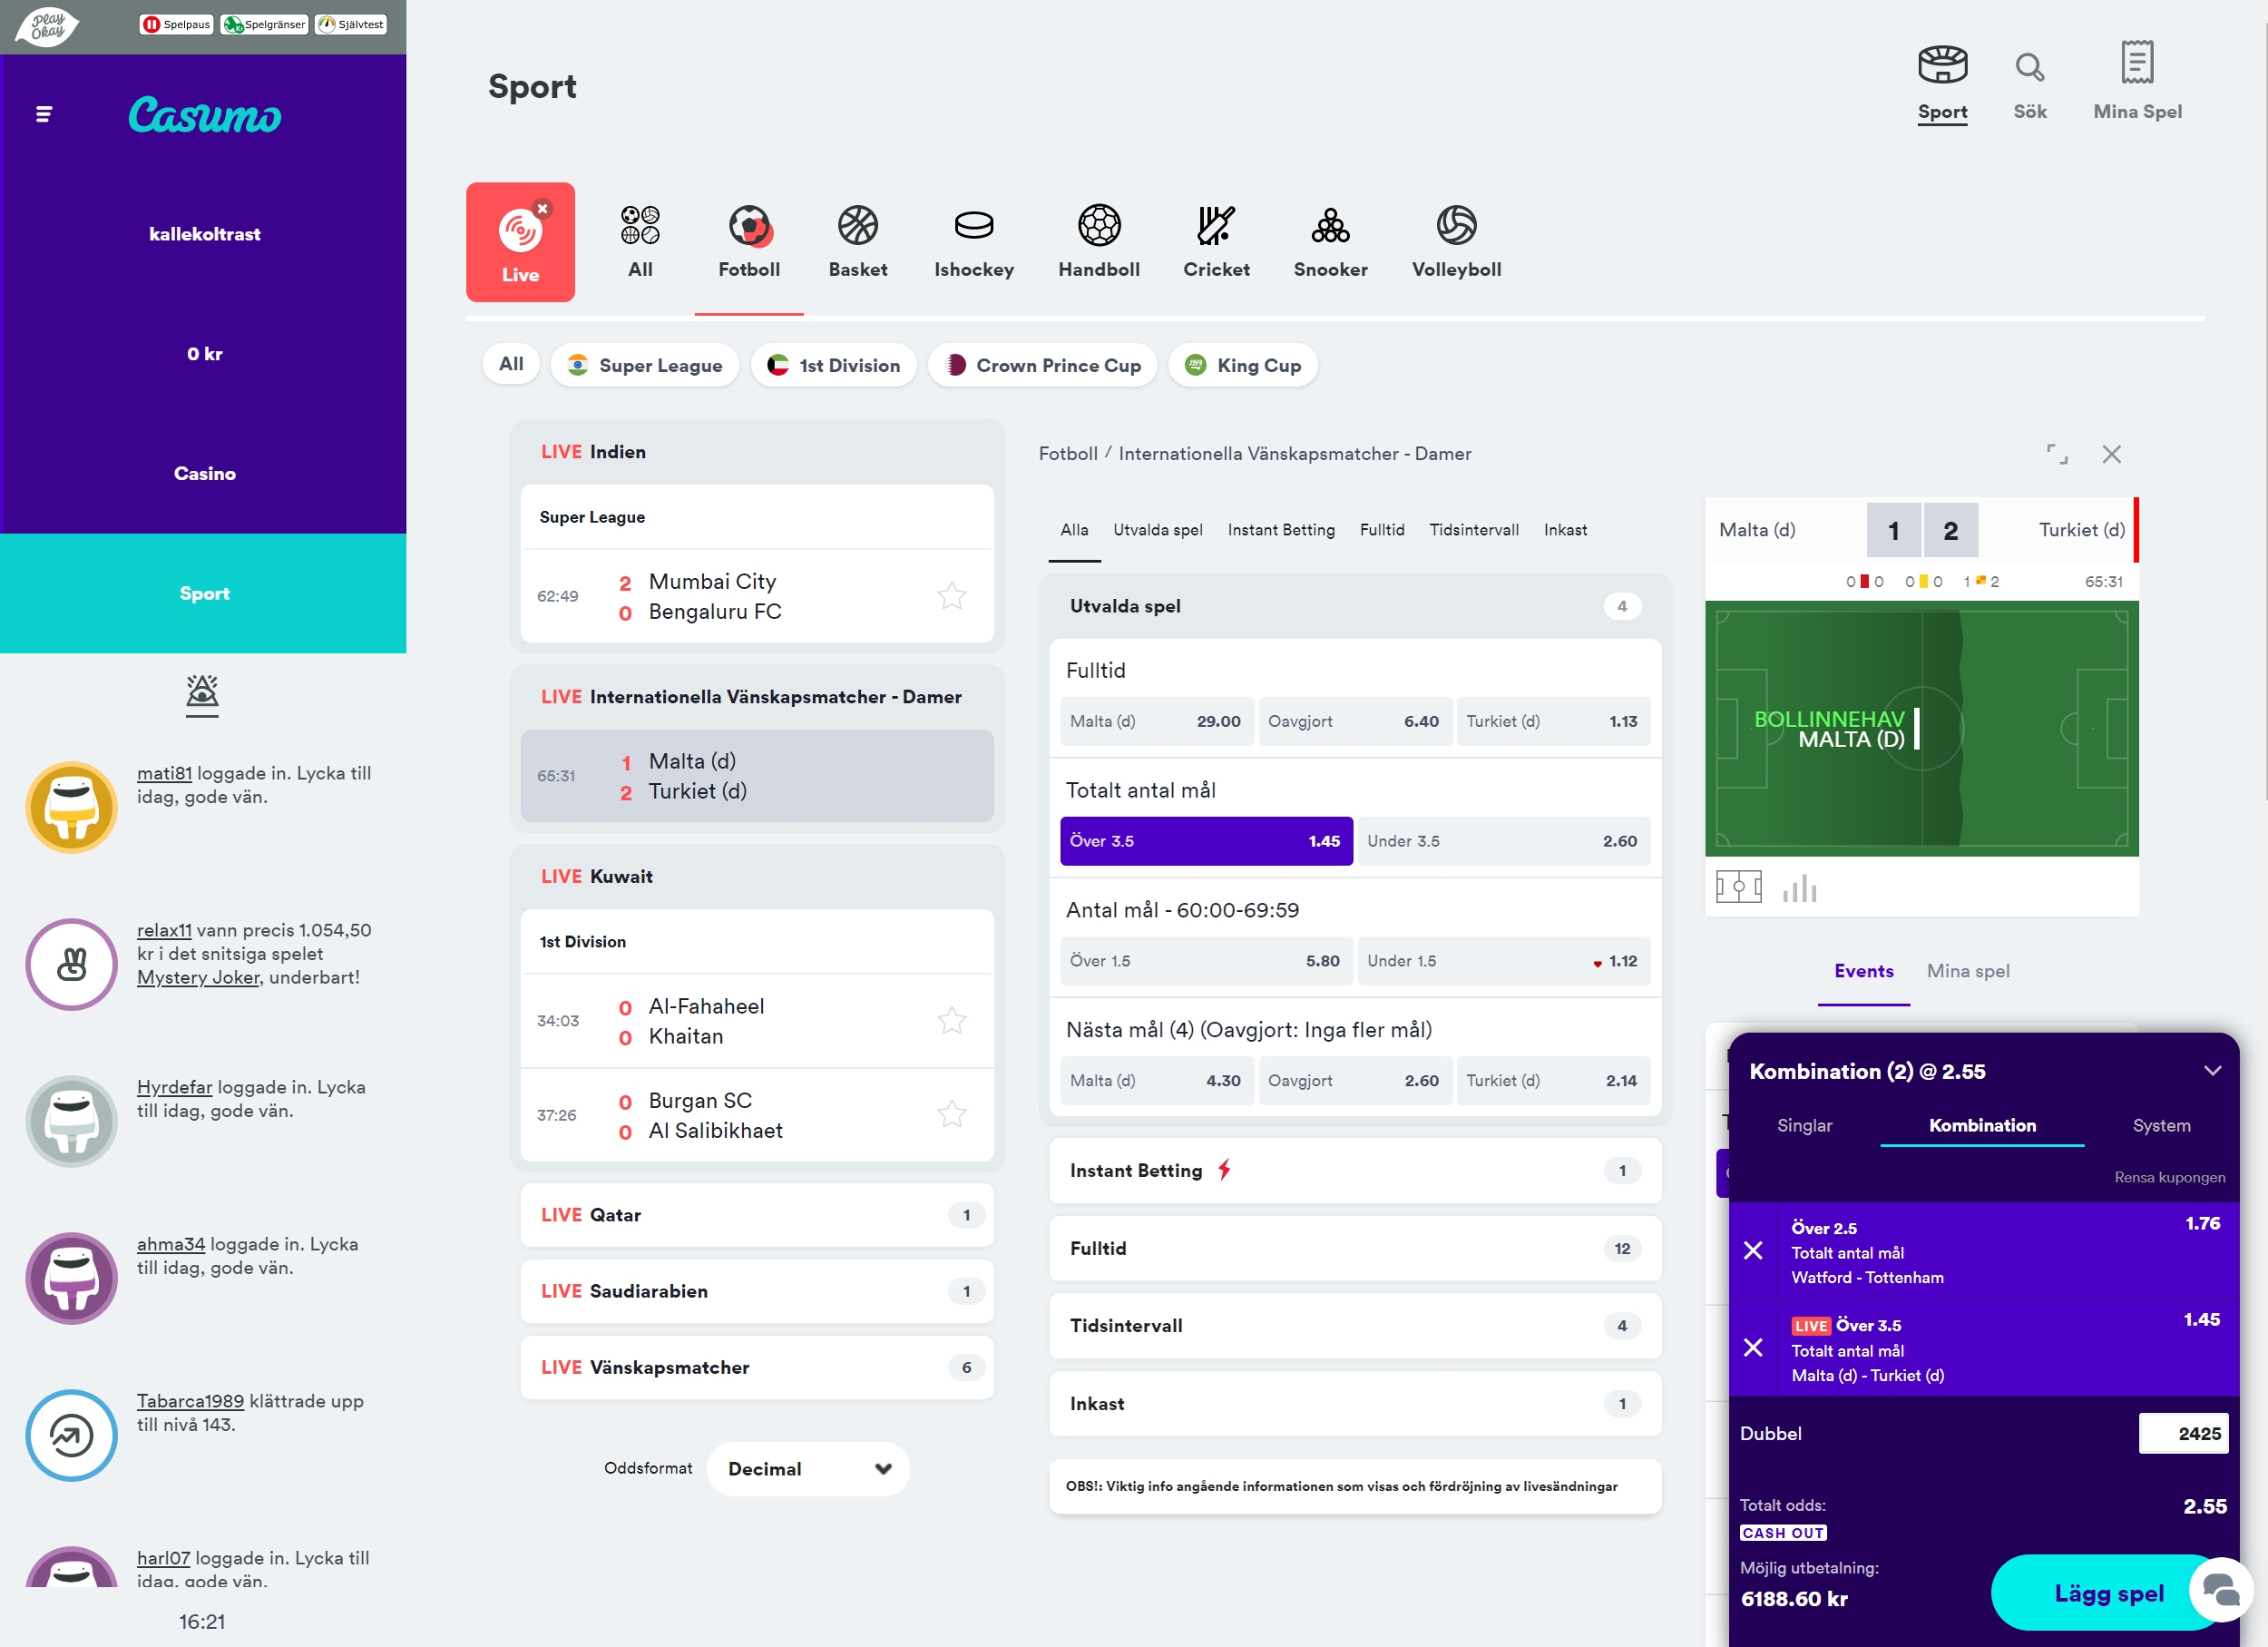Screen dimensions: 2268x1647
Task: Toggle the Live matches filter off
Action: coord(542,208)
